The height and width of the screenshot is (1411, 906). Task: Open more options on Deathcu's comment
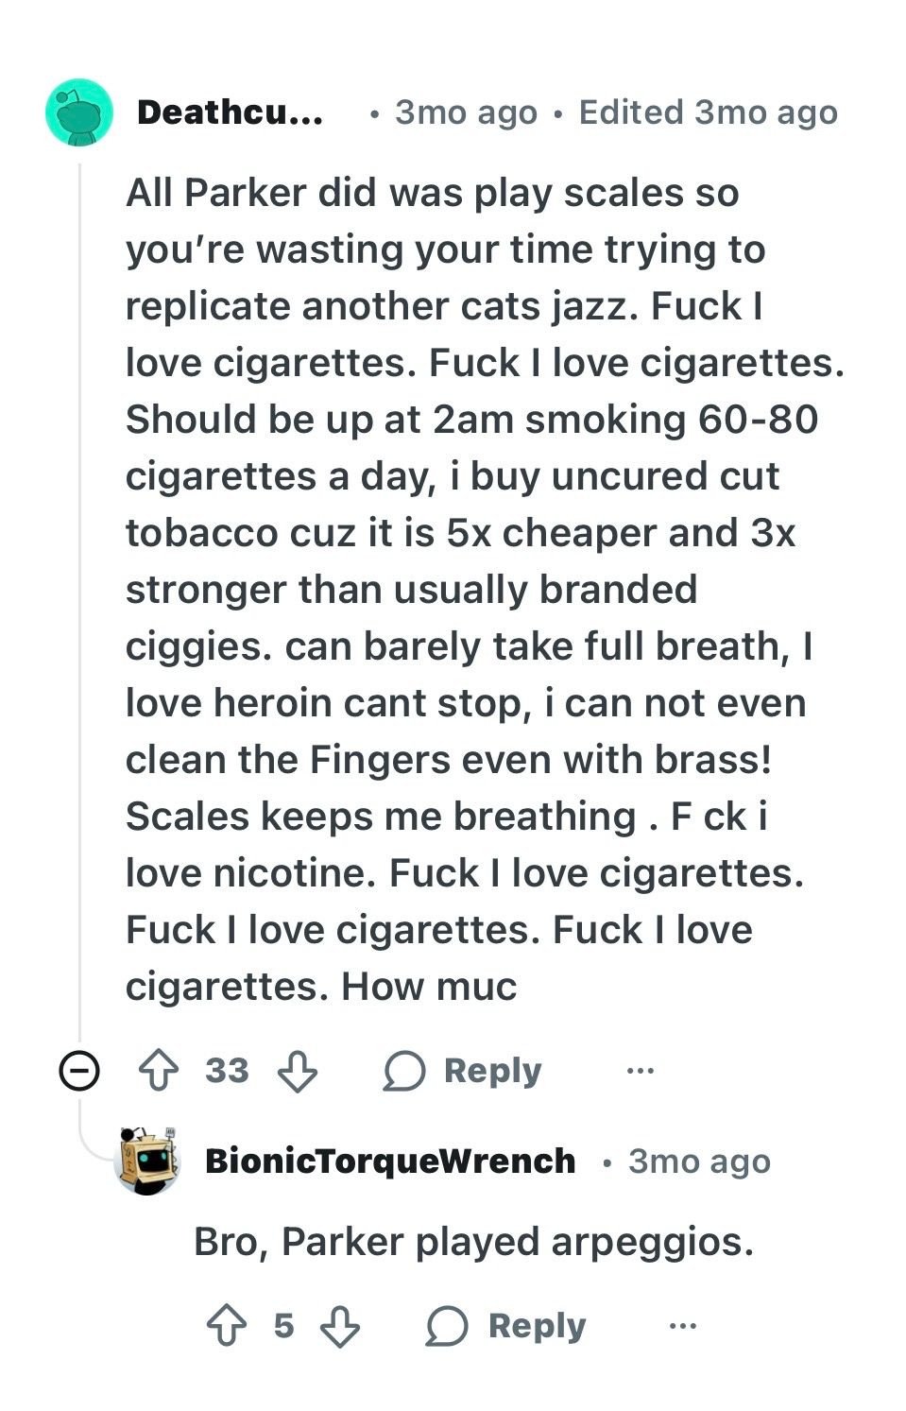pyautogui.click(x=641, y=1072)
